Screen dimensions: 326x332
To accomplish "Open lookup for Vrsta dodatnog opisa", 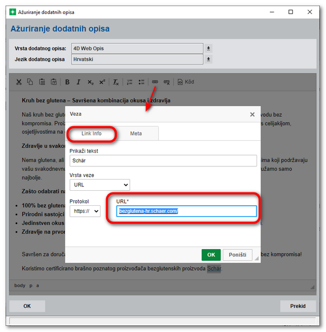I will click(208, 48).
